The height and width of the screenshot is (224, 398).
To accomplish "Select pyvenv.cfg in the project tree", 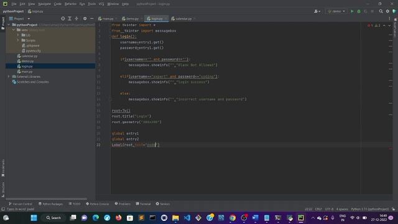I will [33, 51].
